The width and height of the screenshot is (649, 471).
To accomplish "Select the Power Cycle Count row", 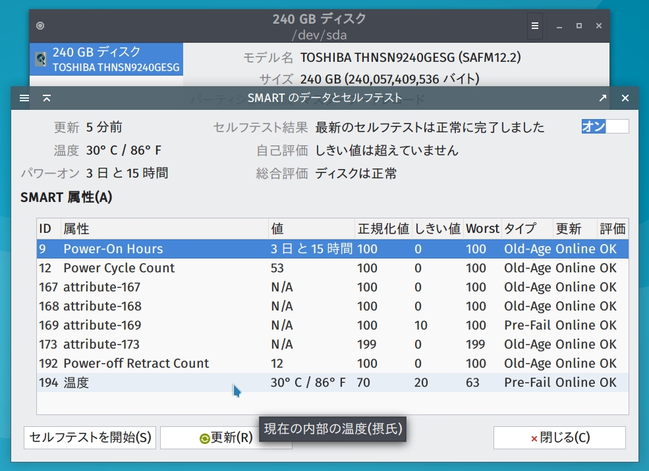I will pos(332,268).
